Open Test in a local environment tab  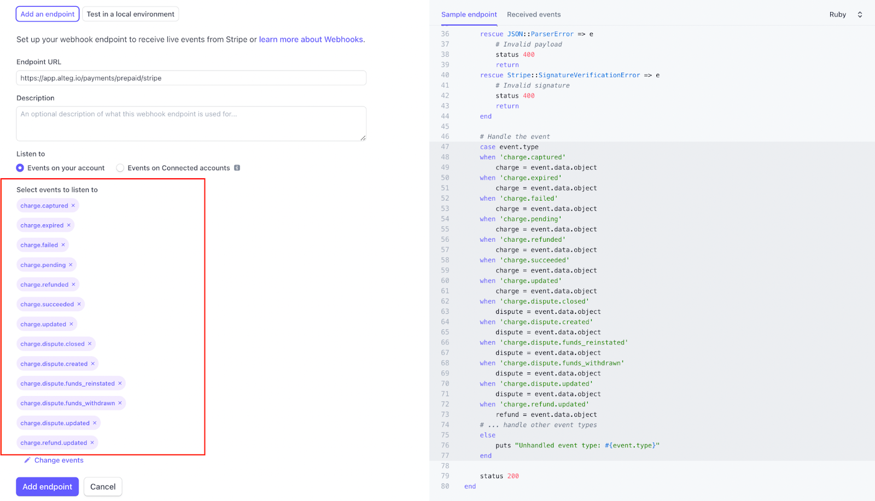coord(130,14)
